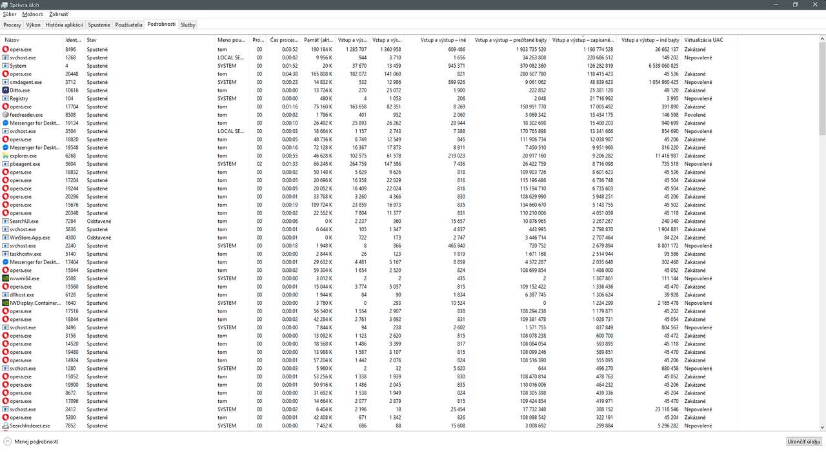
Task: Sort by the Stav column header
Action: click(150, 40)
